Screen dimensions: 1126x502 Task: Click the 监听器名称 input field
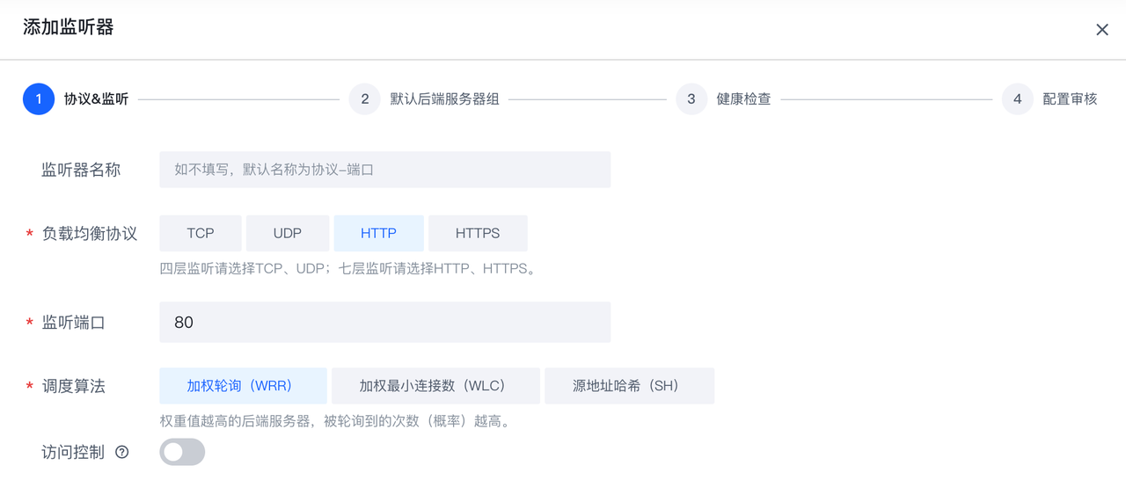(x=384, y=170)
